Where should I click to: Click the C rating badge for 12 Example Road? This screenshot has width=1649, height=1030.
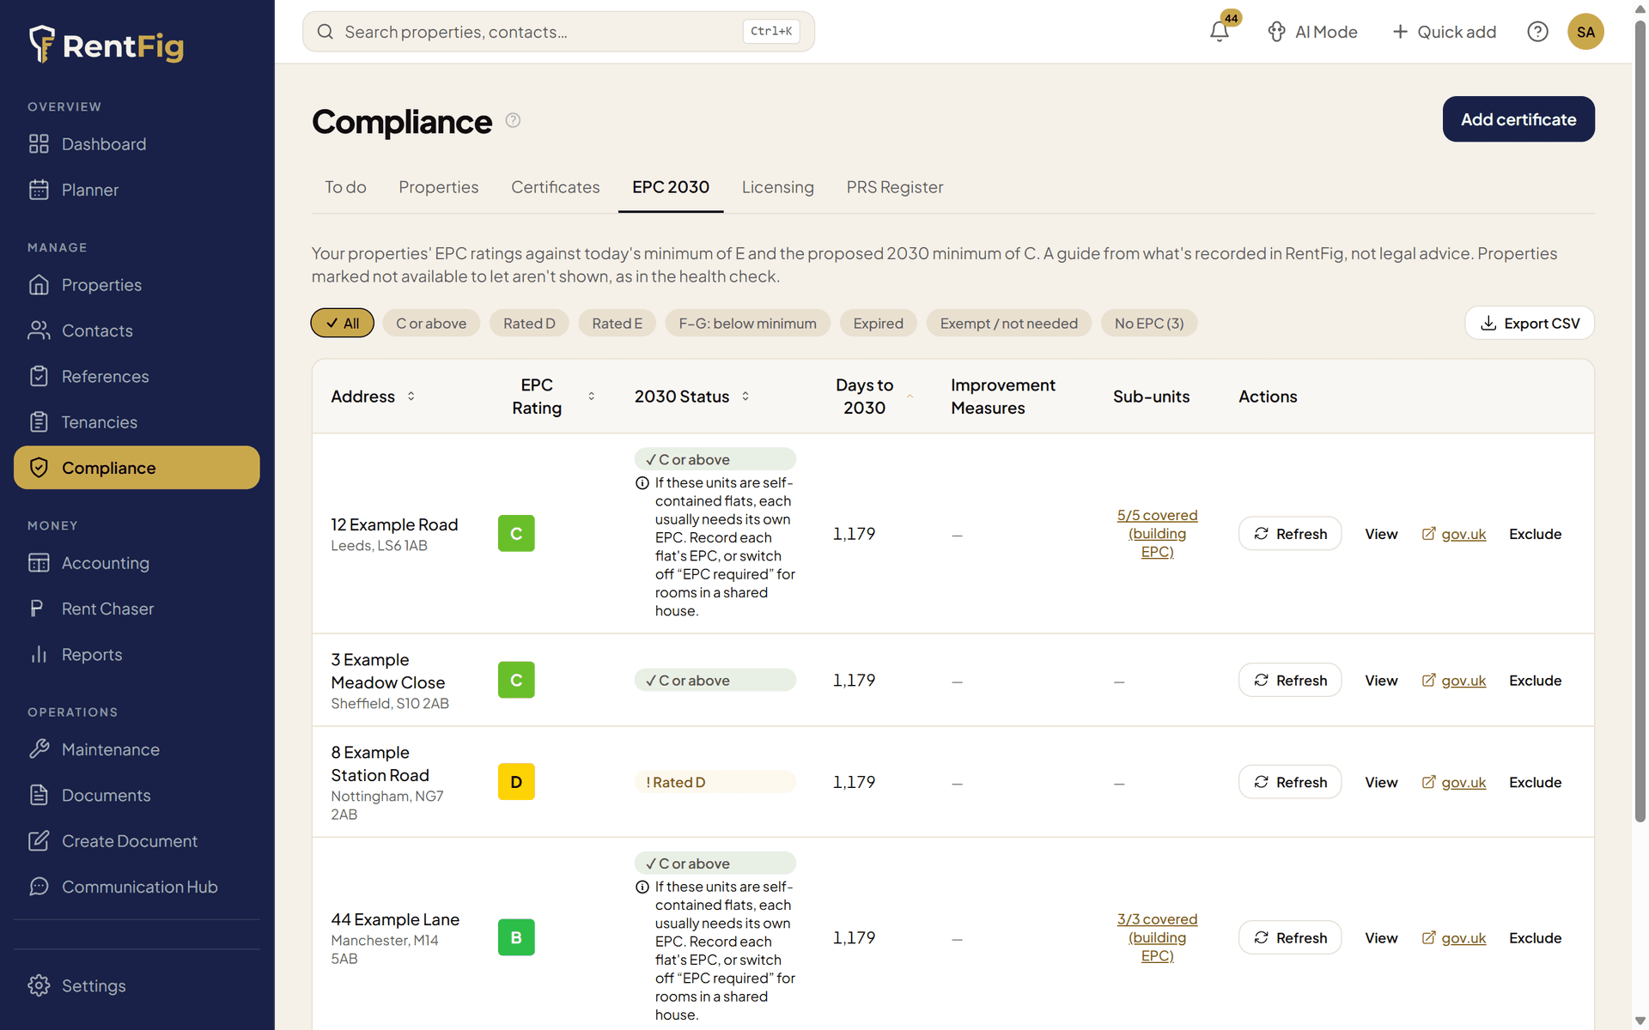coord(516,534)
